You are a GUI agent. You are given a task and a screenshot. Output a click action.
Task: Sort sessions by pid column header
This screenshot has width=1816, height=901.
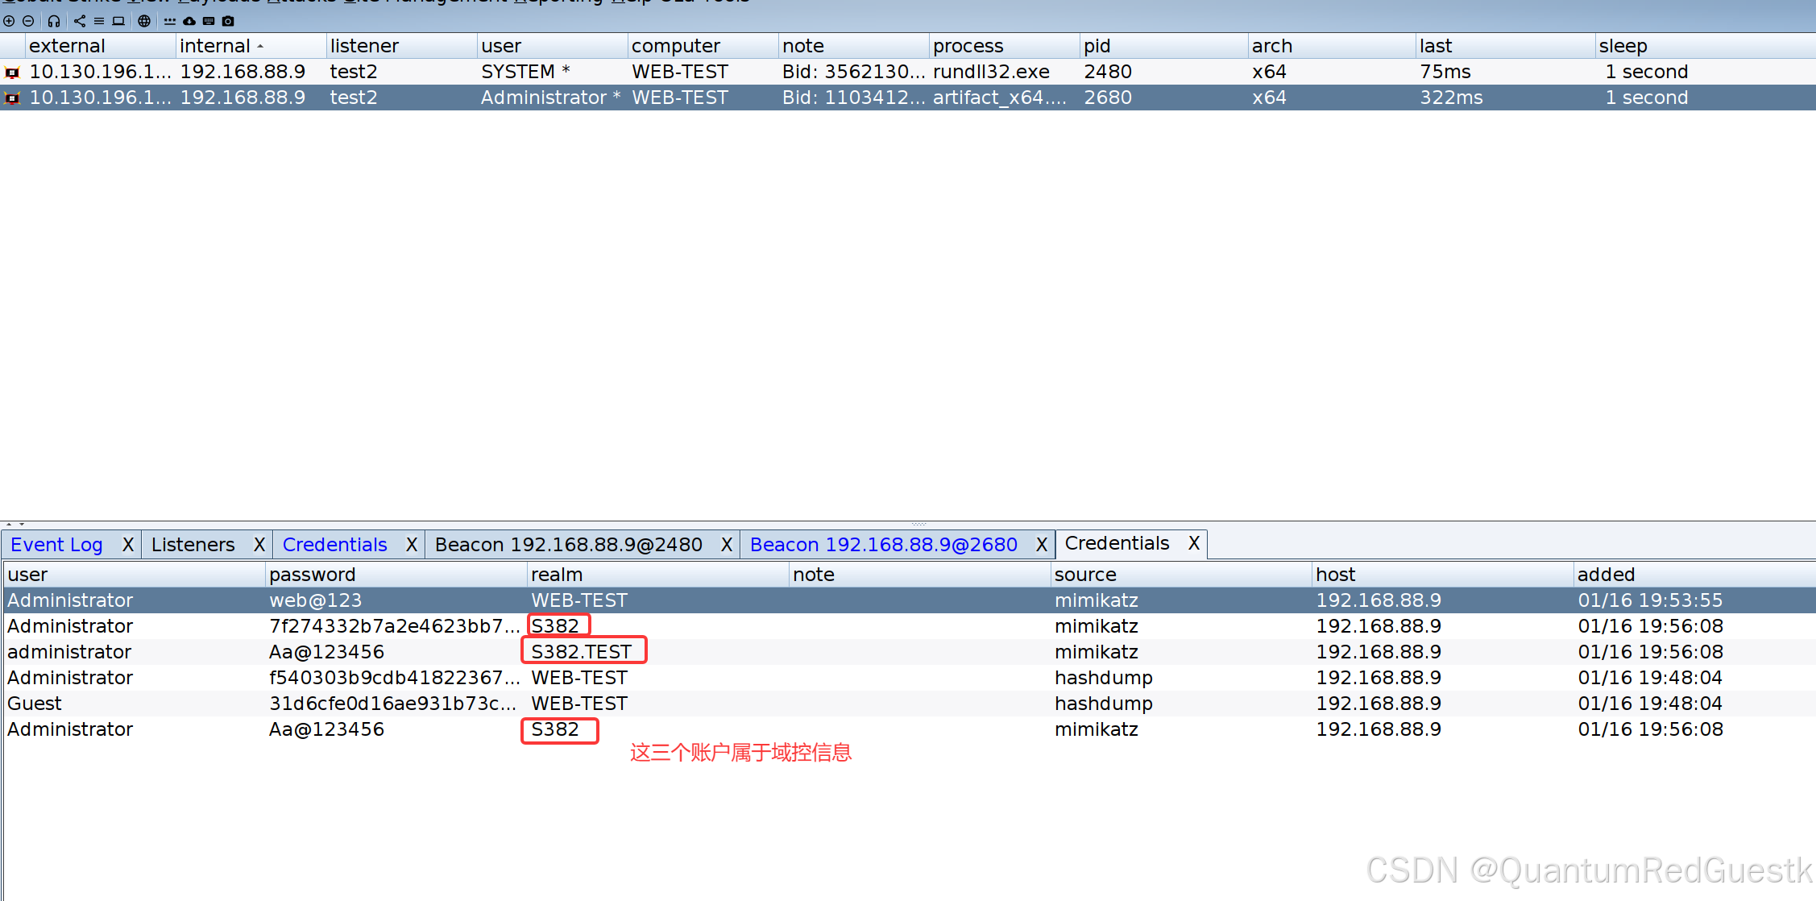point(1097,46)
